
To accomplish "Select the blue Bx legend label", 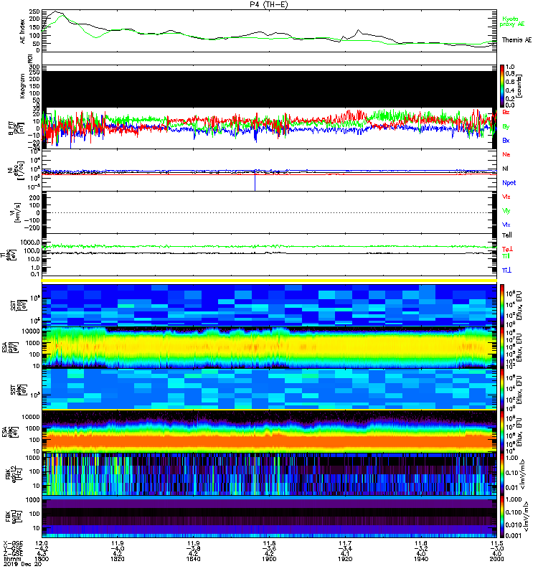I will (x=506, y=140).
